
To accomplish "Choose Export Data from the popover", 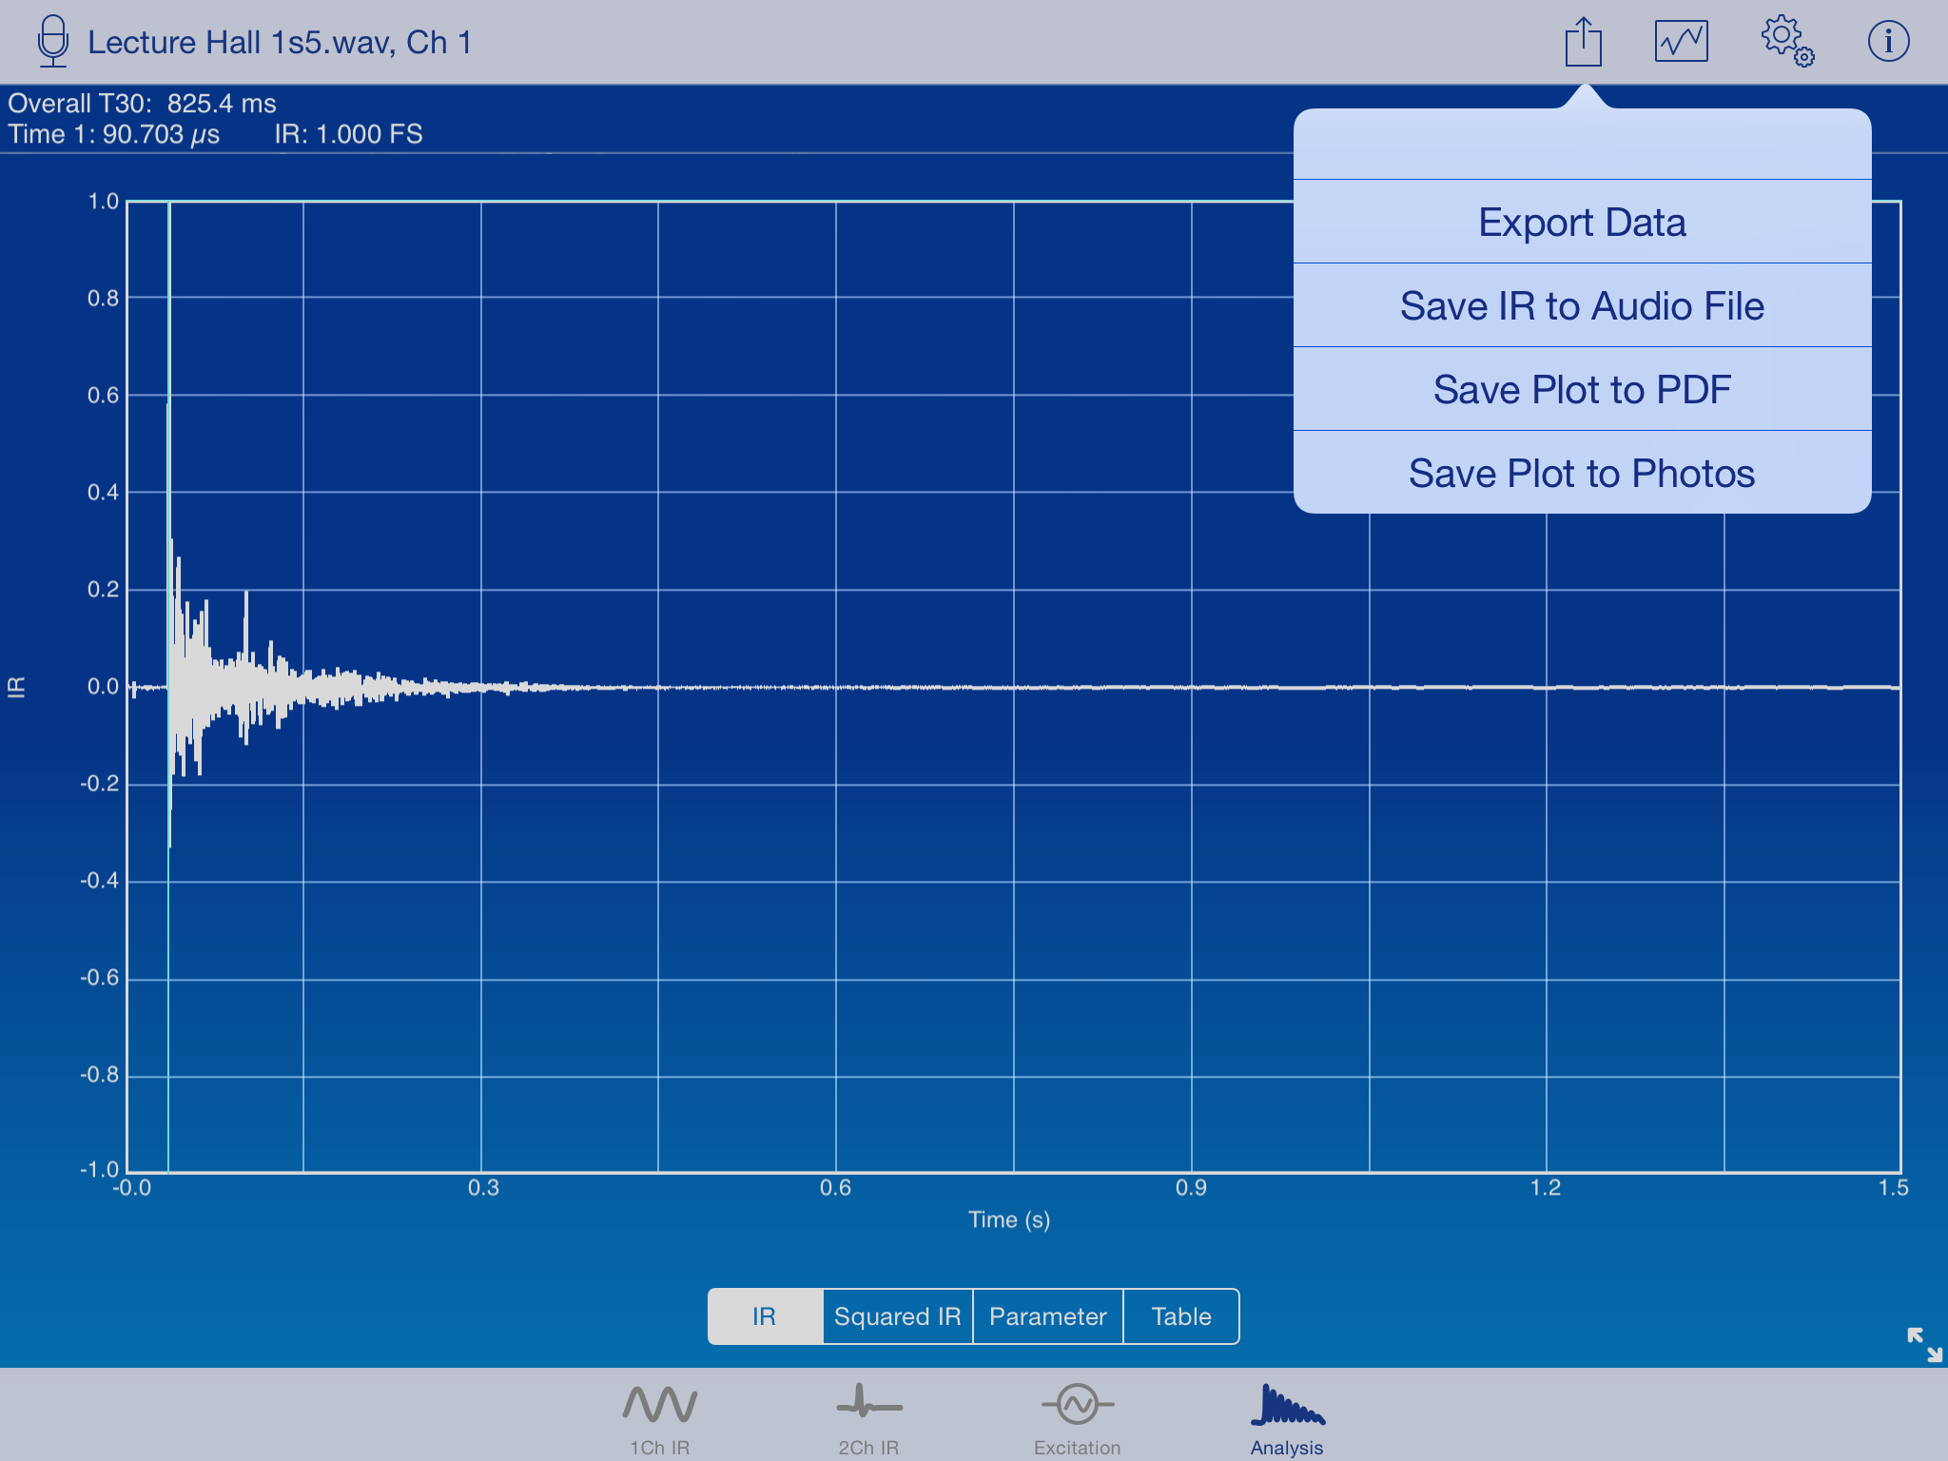I will (1582, 223).
